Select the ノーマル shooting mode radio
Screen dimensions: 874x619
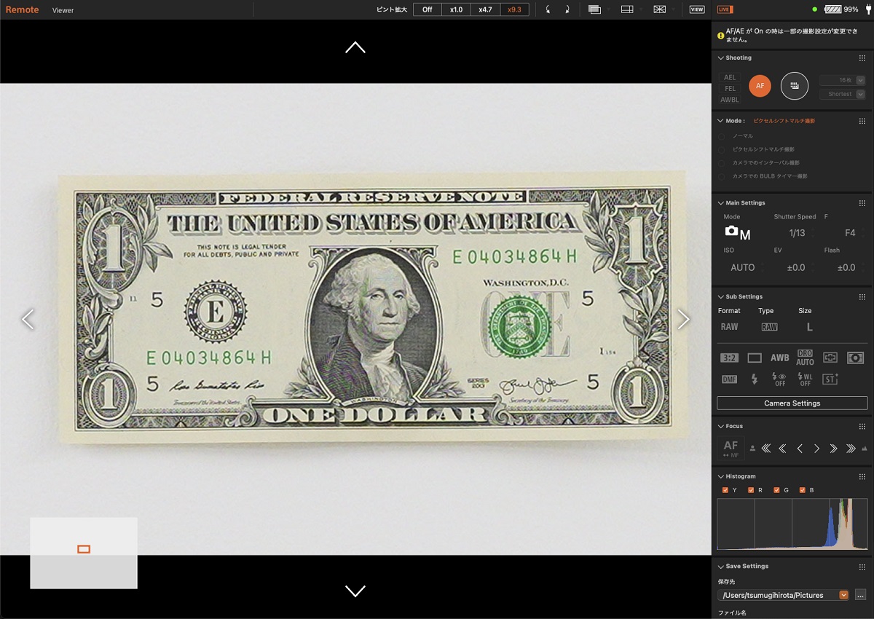pos(722,136)
